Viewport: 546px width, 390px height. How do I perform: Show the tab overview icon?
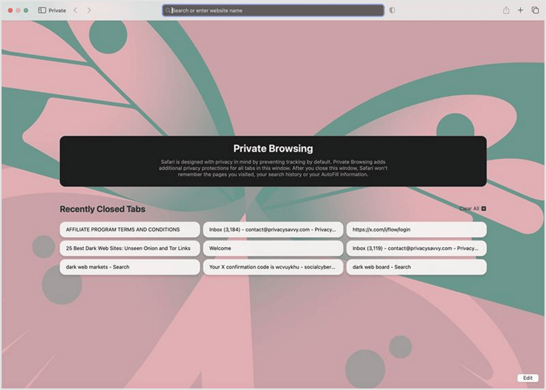pos(535,10)
